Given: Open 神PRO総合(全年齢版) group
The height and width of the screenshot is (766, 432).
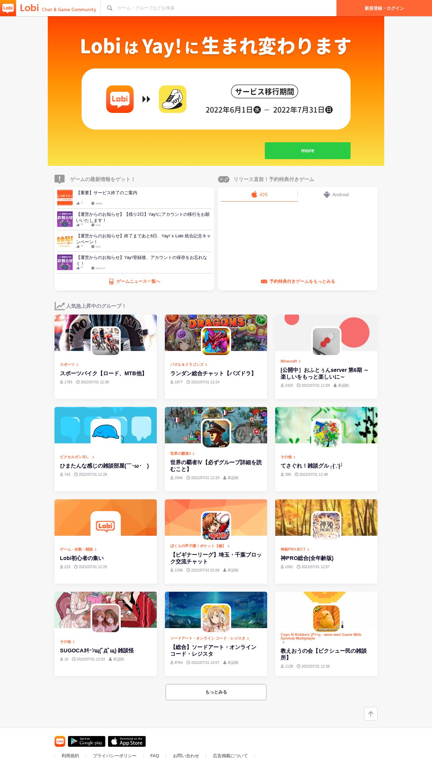Looking at the screenshot, I should [x=307, y=558].
